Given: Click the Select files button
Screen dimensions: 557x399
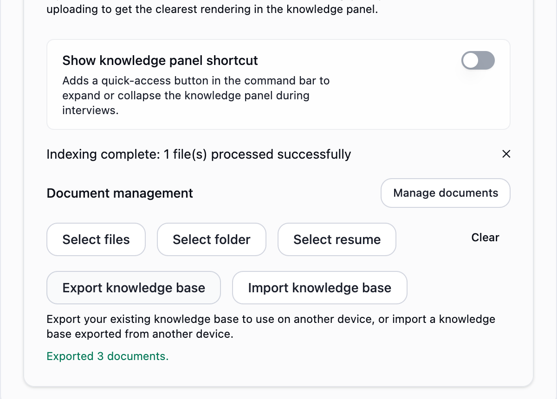Looking at the screenshot, I should [96, 239].
